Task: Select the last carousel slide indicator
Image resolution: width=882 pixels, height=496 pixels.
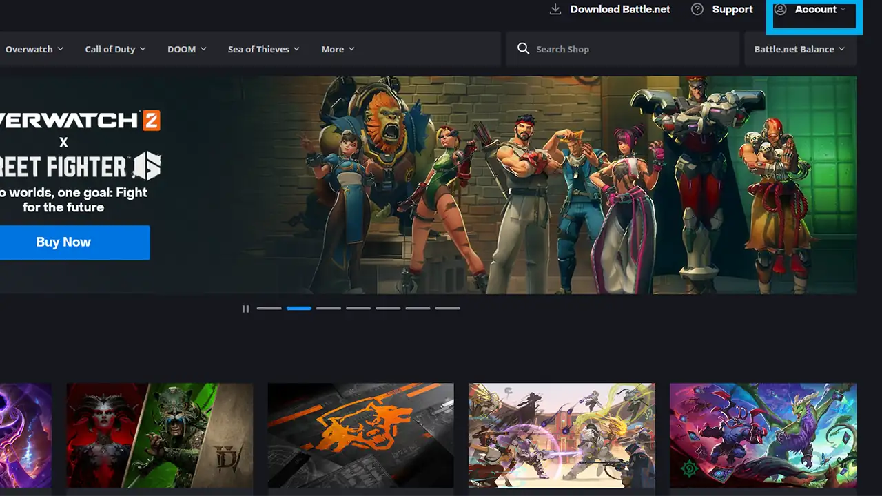Action: (x=447, y=309)
